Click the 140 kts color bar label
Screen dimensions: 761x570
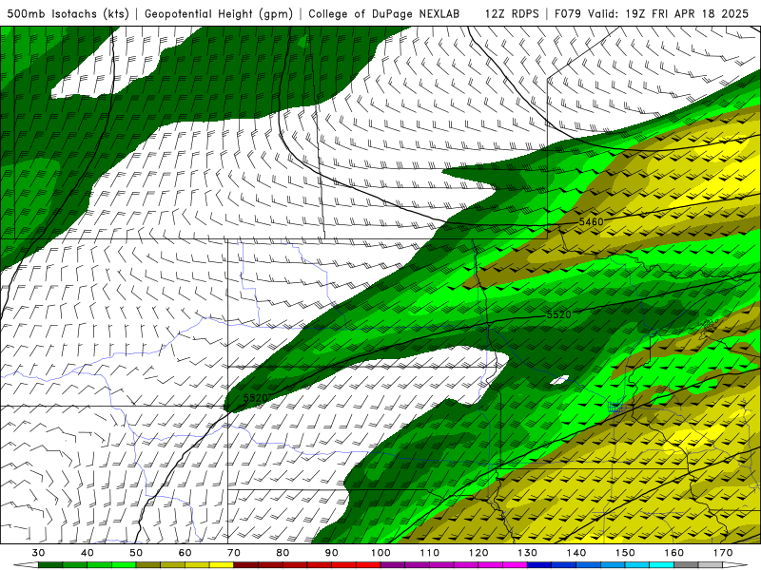point(576,553)
